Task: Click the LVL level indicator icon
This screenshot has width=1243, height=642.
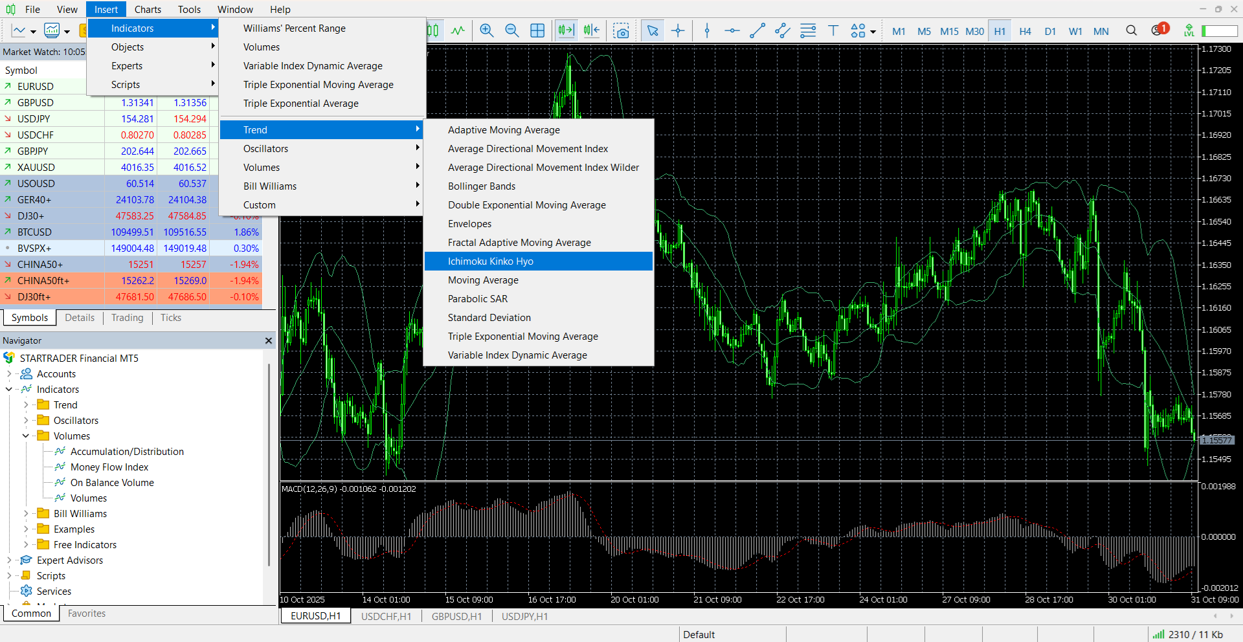Action: coord(1189,30)
